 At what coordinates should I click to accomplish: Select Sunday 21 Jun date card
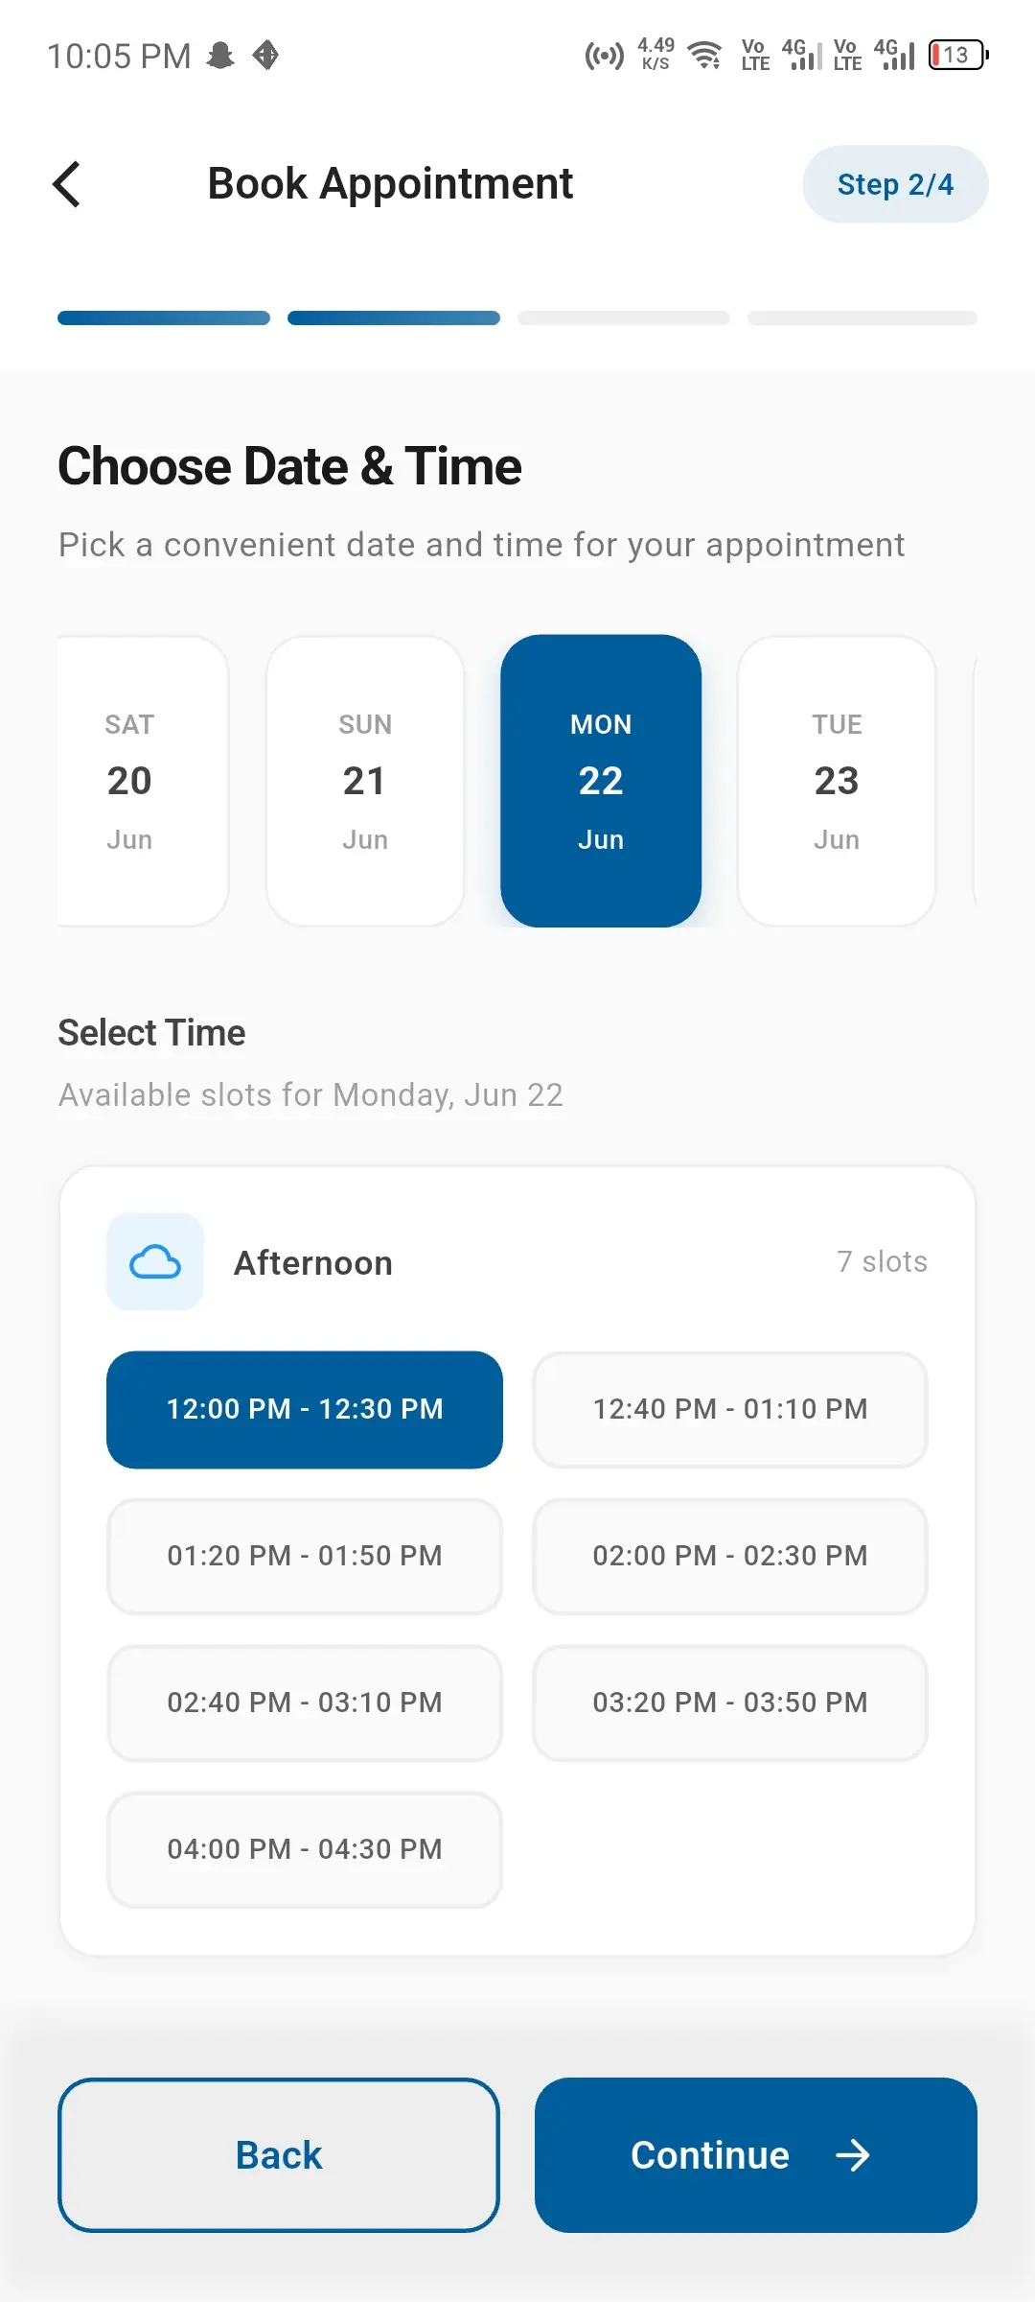tap(365, 781)
